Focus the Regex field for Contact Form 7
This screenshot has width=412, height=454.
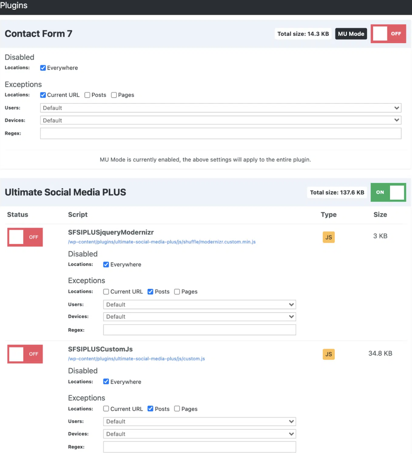(x=220, y=133)
